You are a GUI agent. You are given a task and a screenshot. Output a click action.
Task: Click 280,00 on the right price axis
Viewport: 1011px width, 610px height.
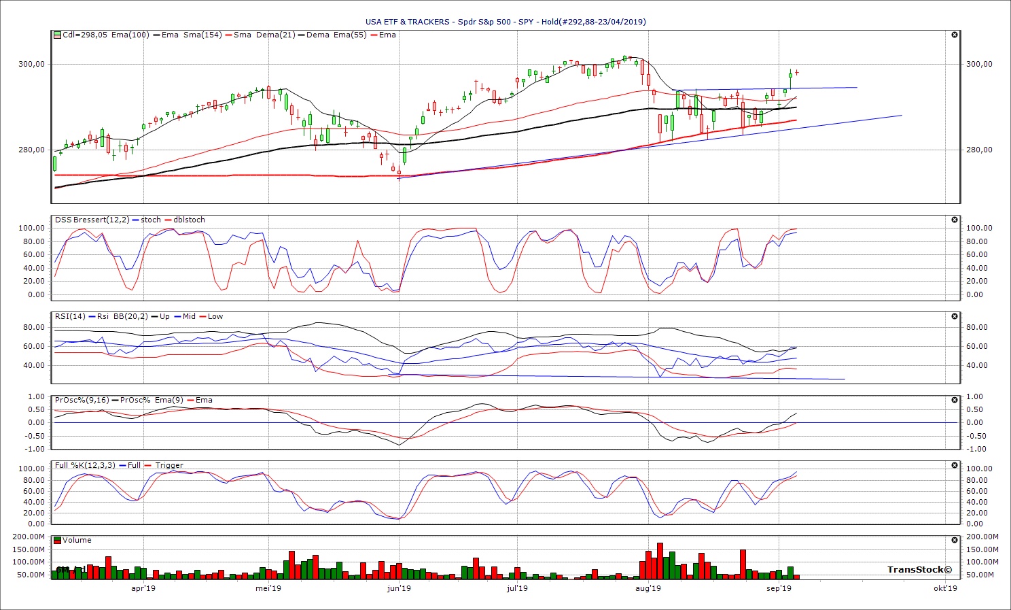coord(980,150)
